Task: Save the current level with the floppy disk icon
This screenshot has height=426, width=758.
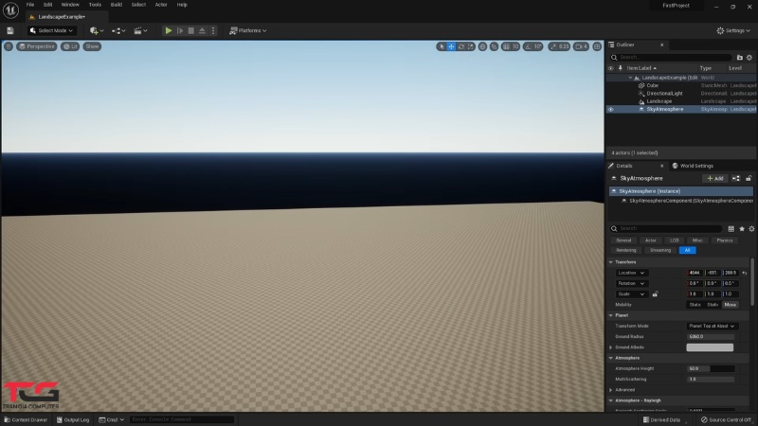Action: 10,30
